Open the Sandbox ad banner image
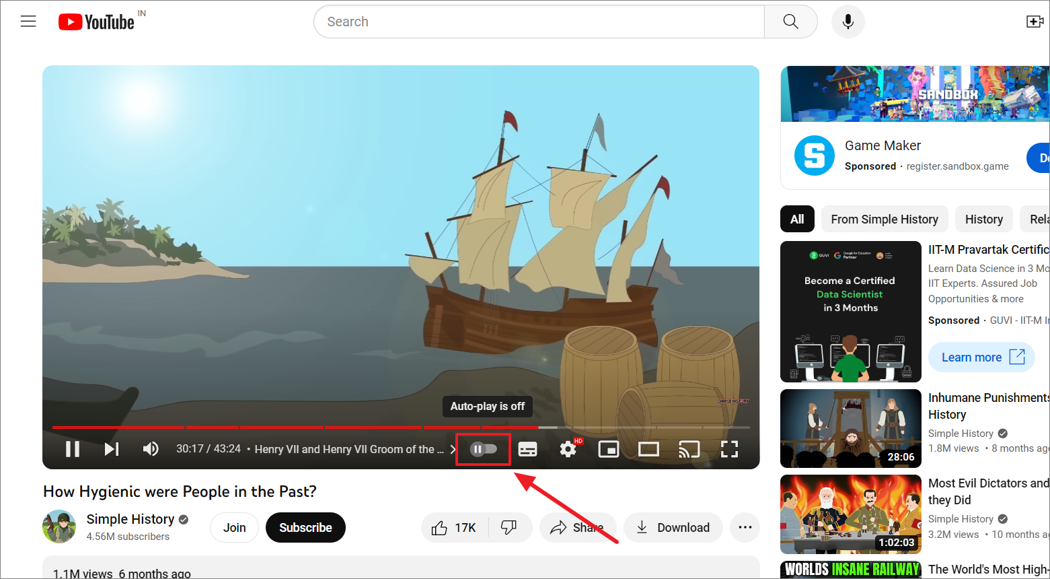Screen dimensions: 1050x579 [915, 94]
